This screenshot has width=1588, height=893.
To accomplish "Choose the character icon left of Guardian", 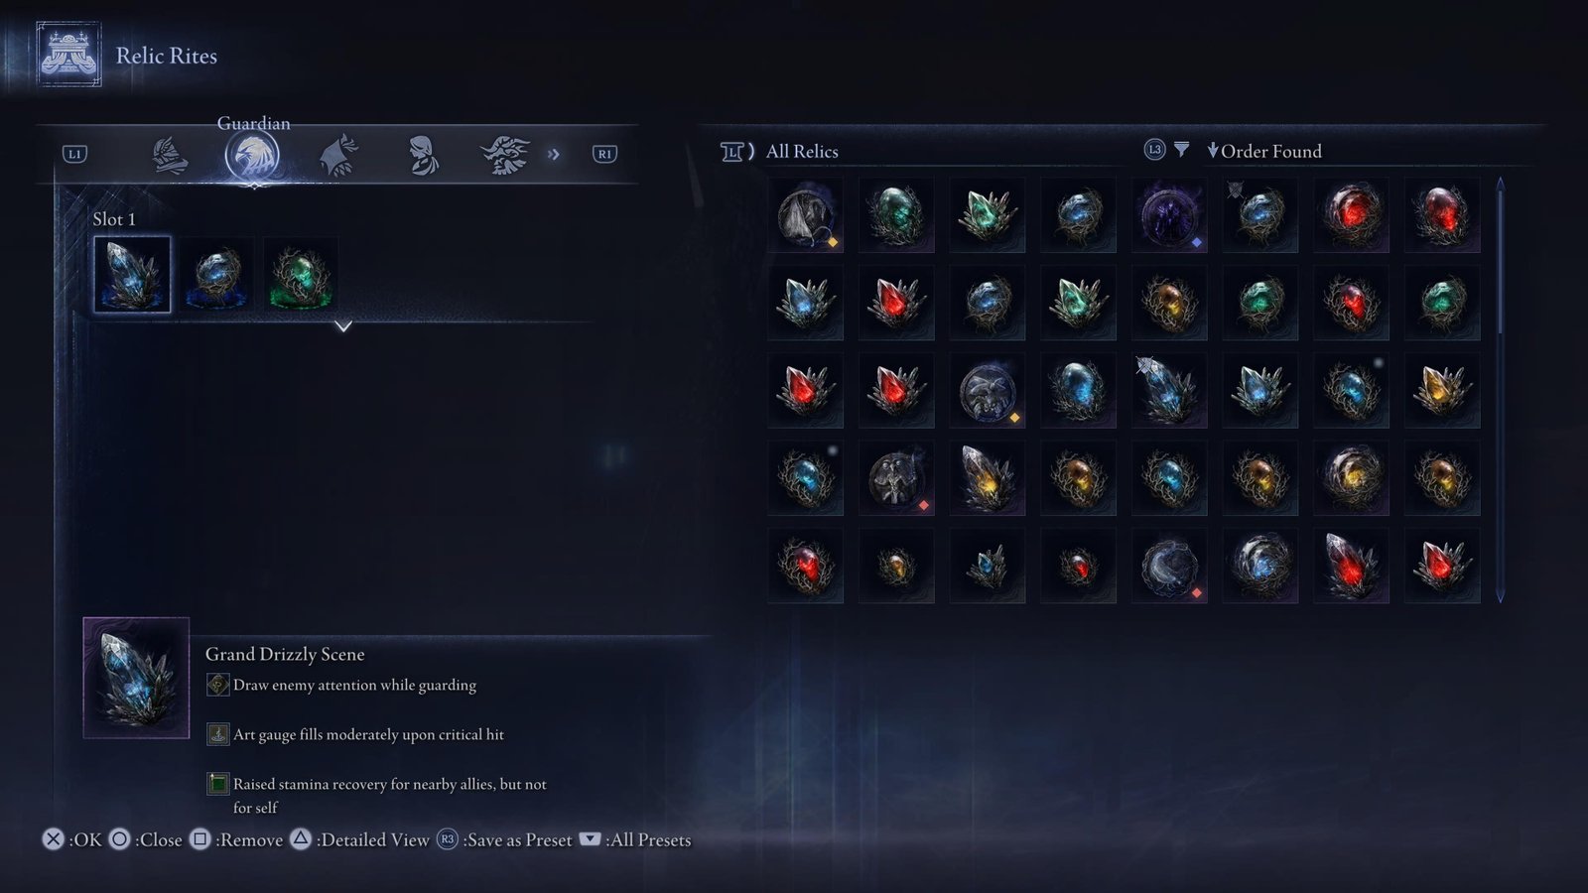I will coord(170,155).
